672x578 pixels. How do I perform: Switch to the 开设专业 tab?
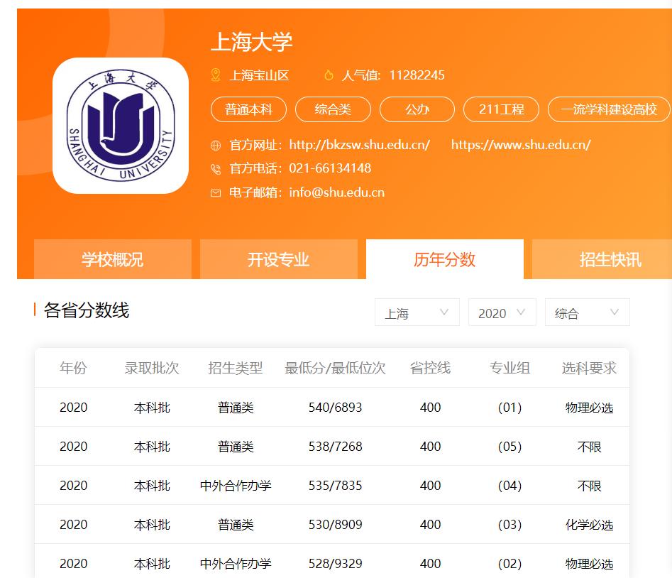280,260
